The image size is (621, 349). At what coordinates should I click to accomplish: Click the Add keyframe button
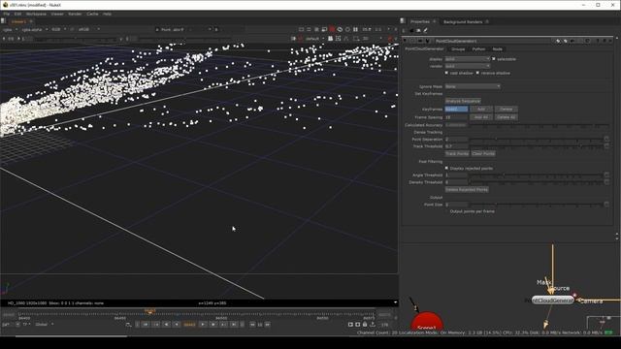[x=481, y=109]
